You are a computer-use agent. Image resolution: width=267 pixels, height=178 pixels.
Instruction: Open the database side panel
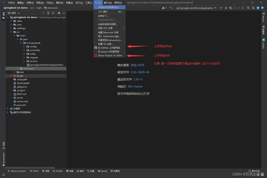pos(263,30)
